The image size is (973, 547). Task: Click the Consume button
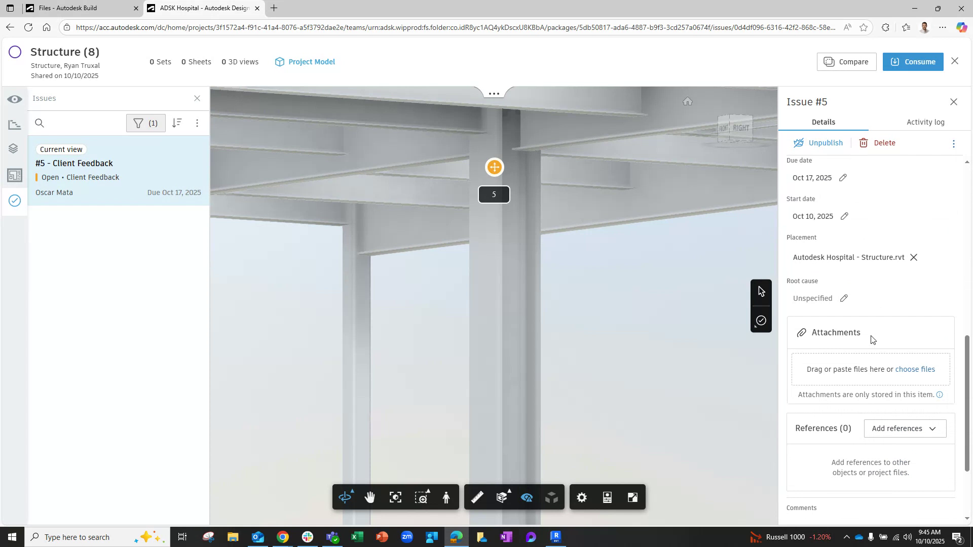[913, 61]
